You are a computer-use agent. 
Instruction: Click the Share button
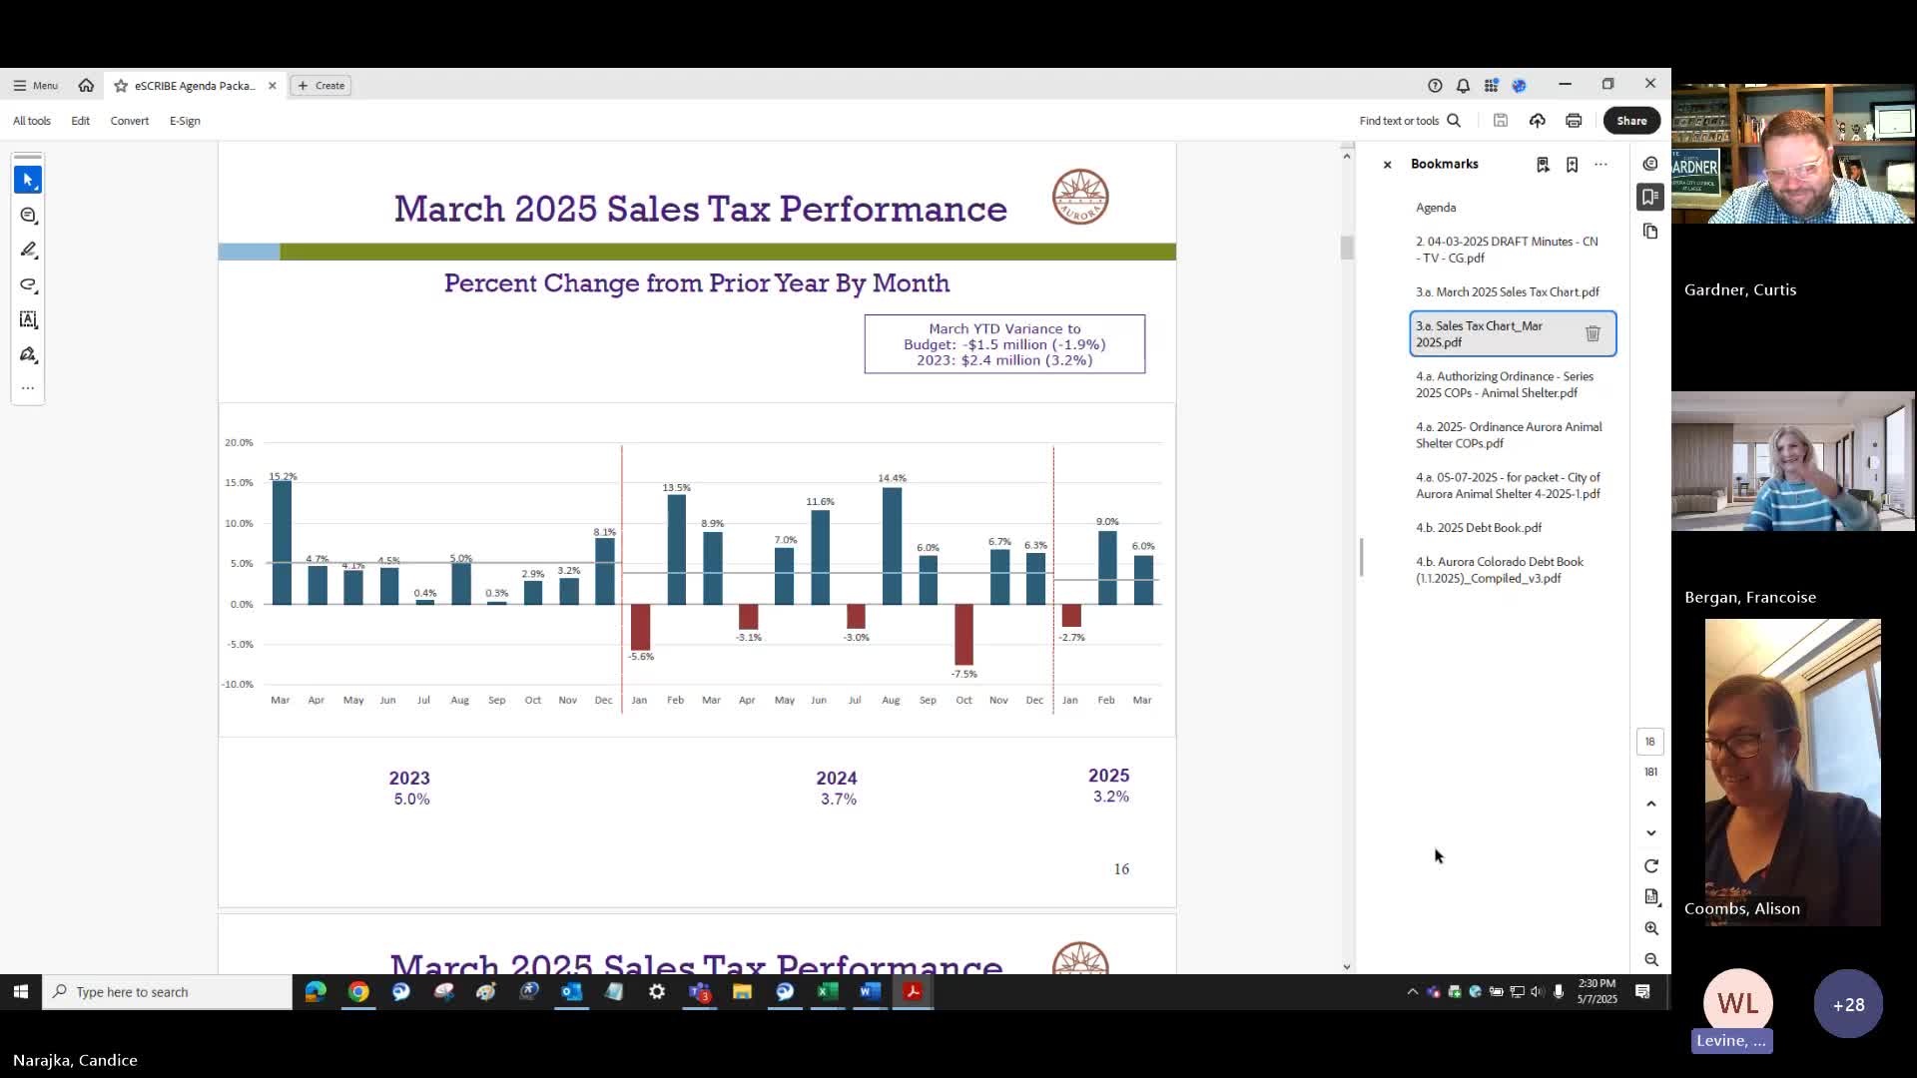tap(1631, 121)
